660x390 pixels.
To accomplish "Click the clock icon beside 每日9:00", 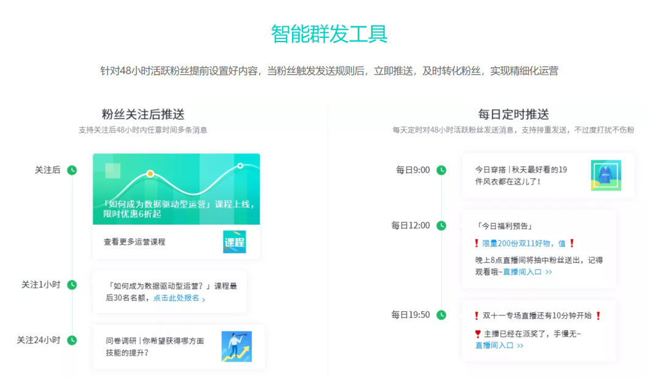I will 441,170.
